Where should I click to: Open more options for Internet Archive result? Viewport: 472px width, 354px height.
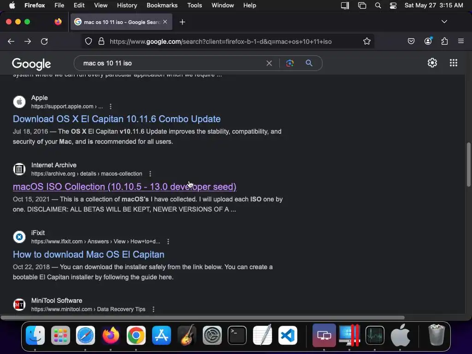click(150, 174)
